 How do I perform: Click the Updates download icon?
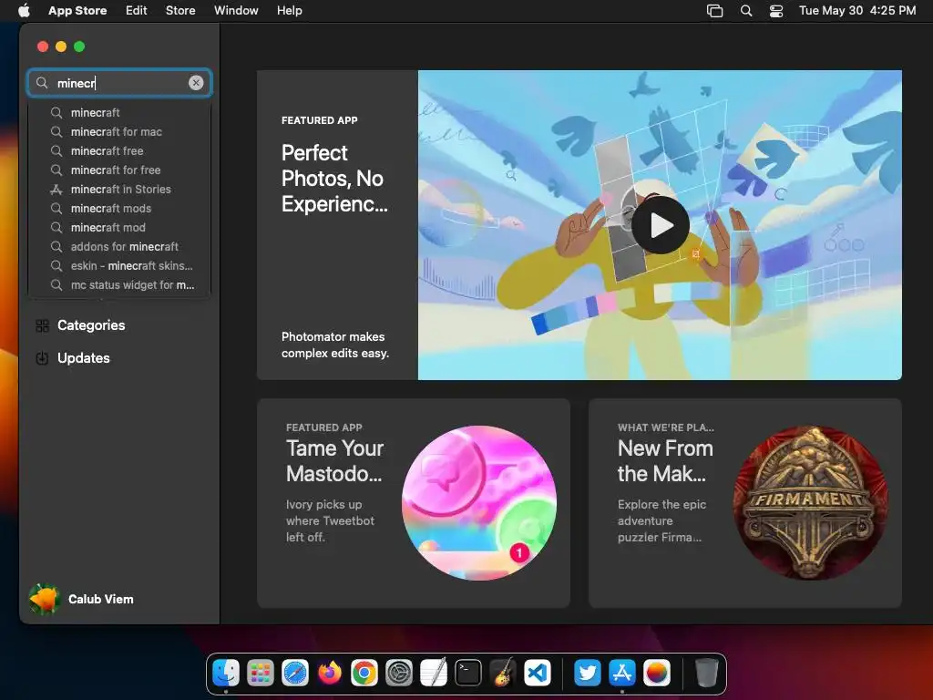coord(42,358)
